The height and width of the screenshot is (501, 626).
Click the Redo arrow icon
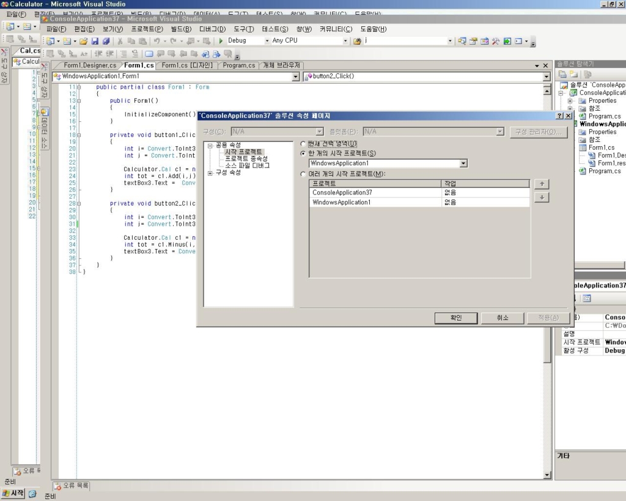point(173,41)
